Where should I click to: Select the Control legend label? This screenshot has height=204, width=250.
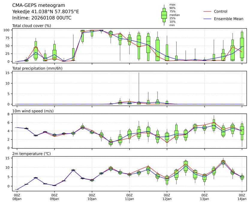(x=220, y=11)
